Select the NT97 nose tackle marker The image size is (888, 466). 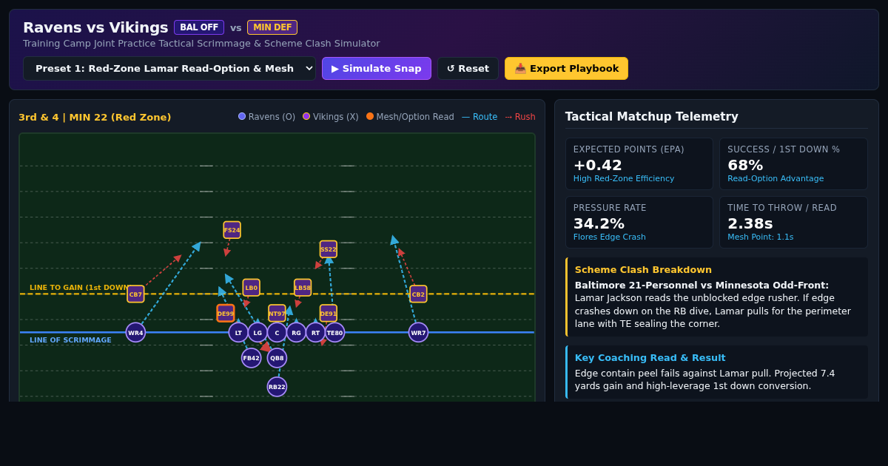point(277,314)
